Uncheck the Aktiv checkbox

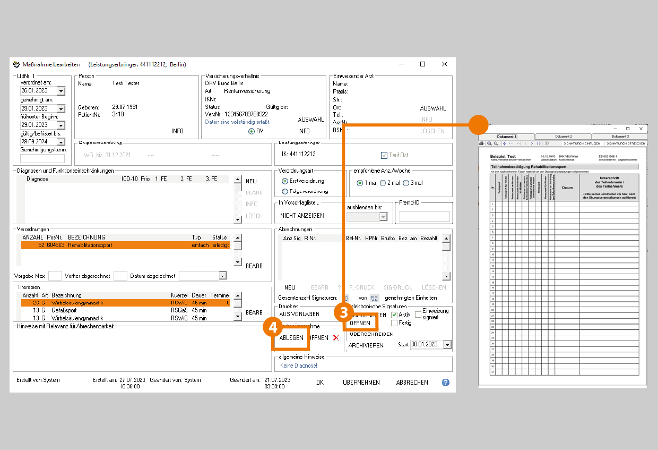(x=394, y=315)
